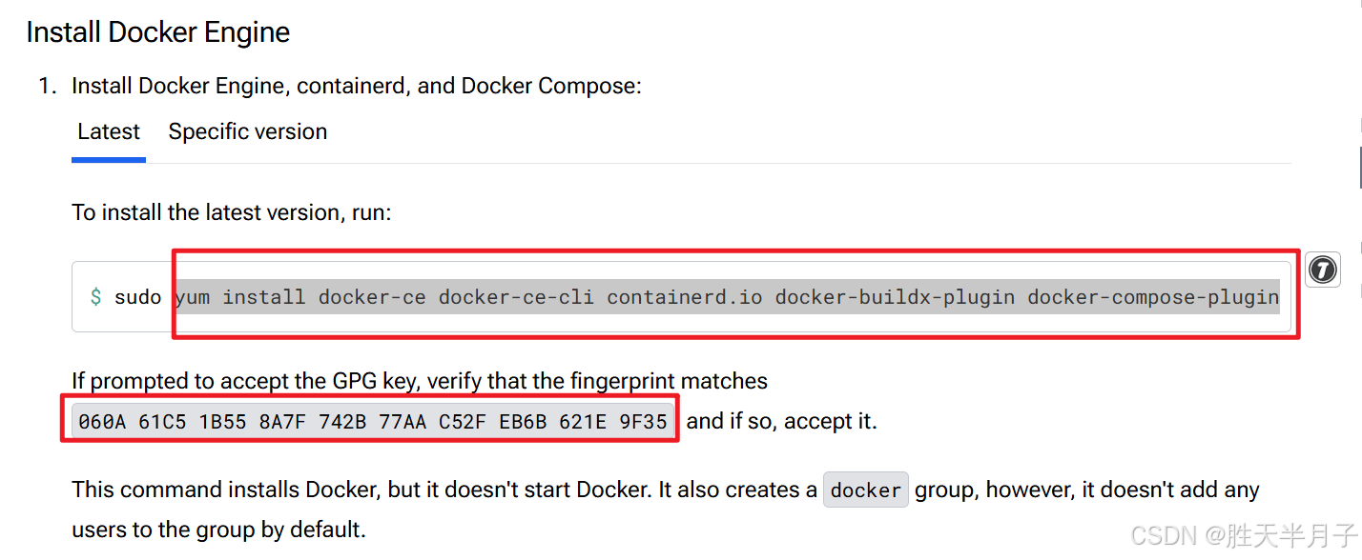The width and height of the screenshot is (1362, 560).
Task: Click the Install Docker Engine heading
Action: pyautogui.click(x=158, y=32)
